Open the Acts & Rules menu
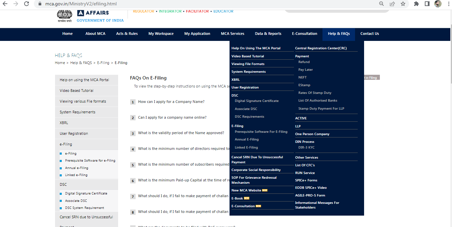Viewport: 452px width, 227px height. pyautogui.click(x=127, y=34)
